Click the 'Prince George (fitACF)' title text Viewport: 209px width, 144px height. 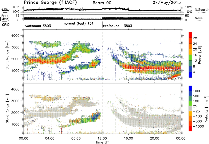[50, 3]
